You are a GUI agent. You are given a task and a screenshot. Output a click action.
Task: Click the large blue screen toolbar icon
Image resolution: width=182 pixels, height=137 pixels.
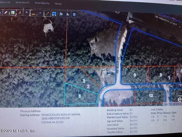(54, 14)
